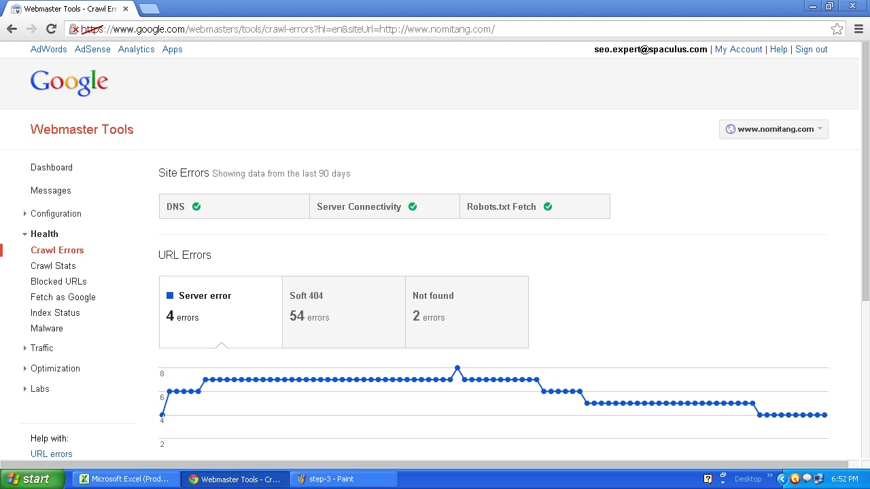Click the broken https security icon
The height and width of the screenshot is (489, 870).
(x=74, y=29)
